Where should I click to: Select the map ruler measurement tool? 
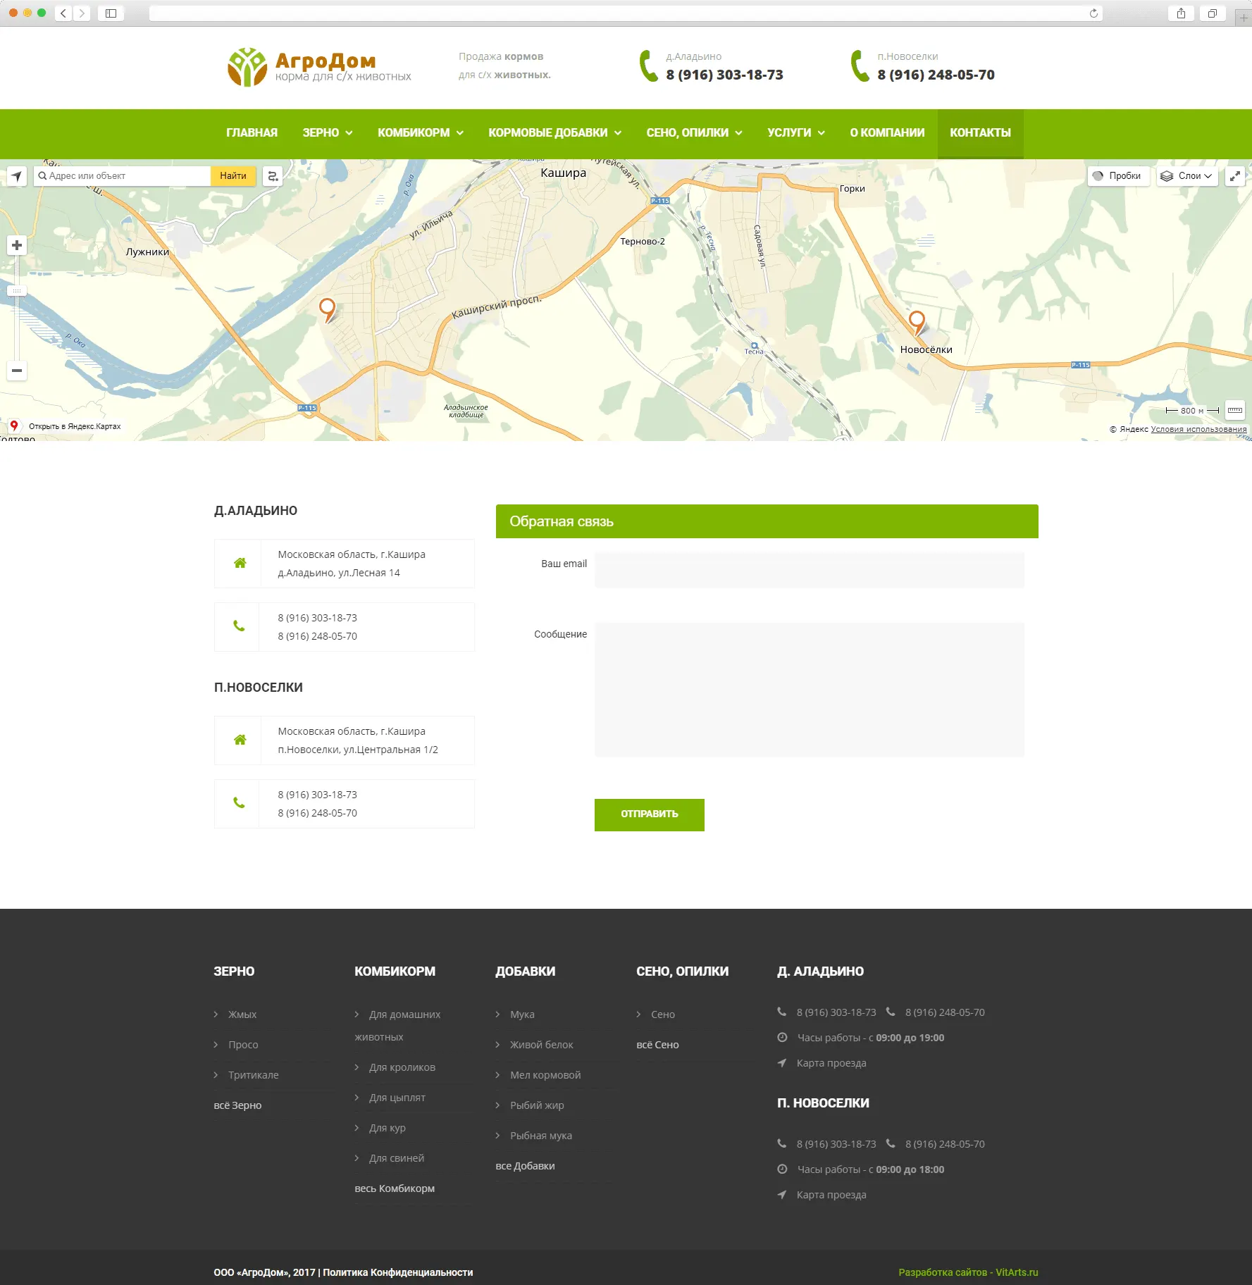click(1234, 410)
